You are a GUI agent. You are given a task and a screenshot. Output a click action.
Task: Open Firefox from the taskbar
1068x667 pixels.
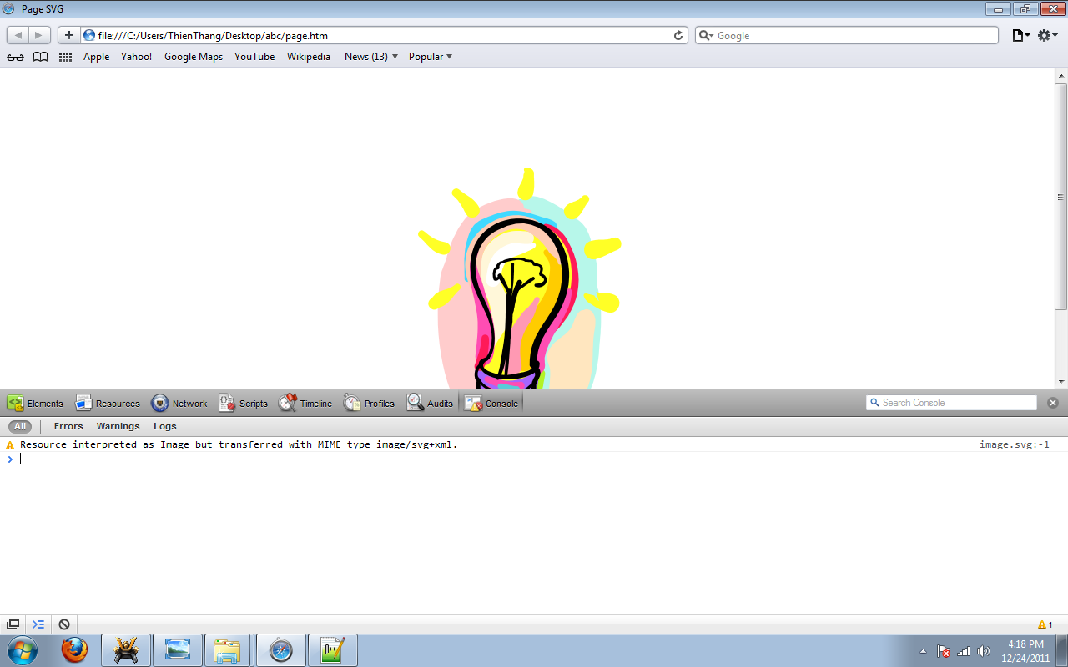click(74, 649)
